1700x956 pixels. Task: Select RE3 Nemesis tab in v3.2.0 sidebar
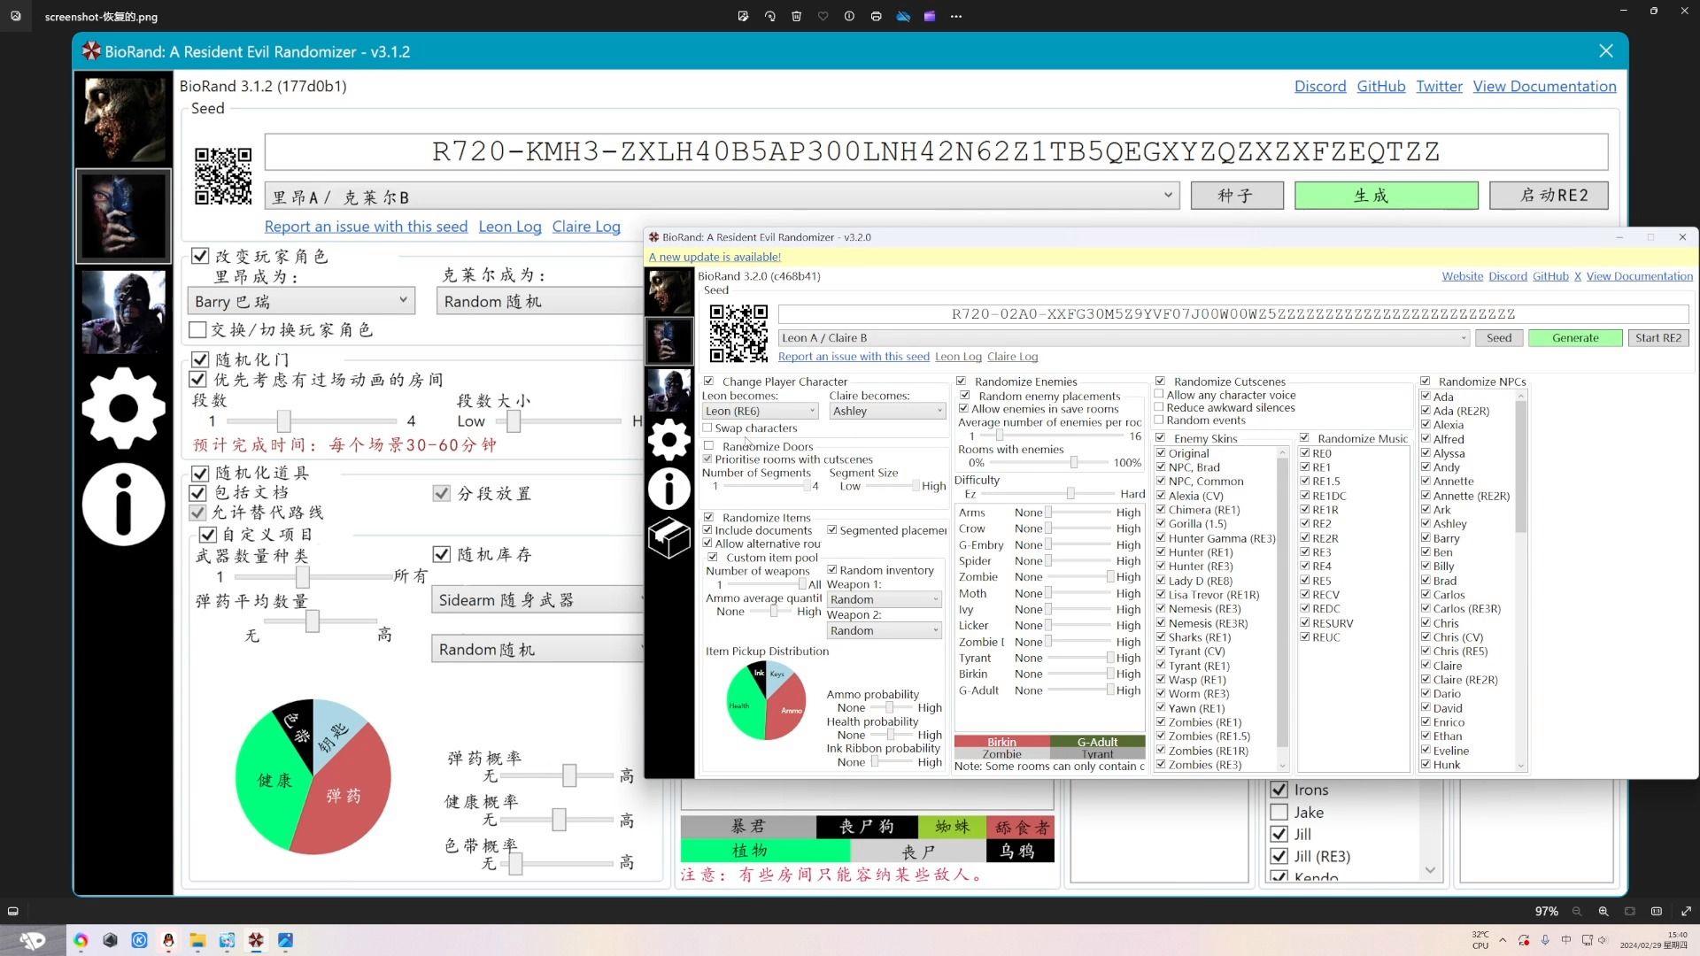(668, 389)
